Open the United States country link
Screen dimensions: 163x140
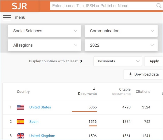click(x=40, y=107)
